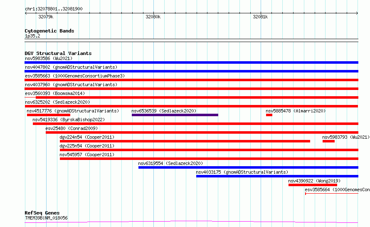
Task: Select dgv224n54 (Cooper2011) label
Action: 87,137
